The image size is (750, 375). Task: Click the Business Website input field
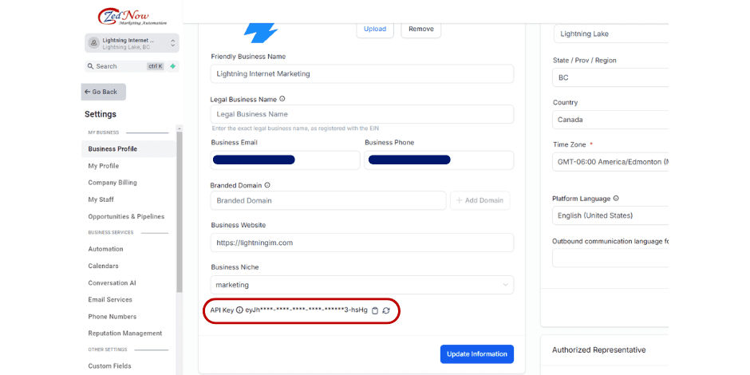click(362, 243)
